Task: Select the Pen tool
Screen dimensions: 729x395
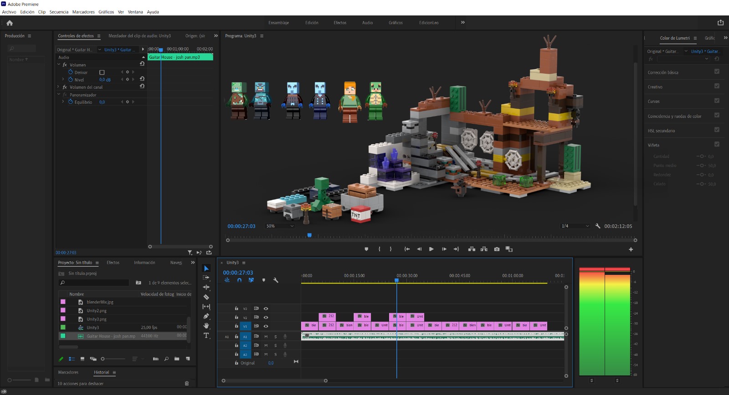Action: pyautogui.click(x=206, y=316)
